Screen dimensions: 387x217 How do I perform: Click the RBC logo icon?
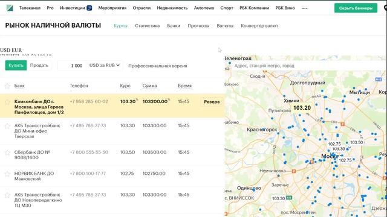tap(10, 8)
